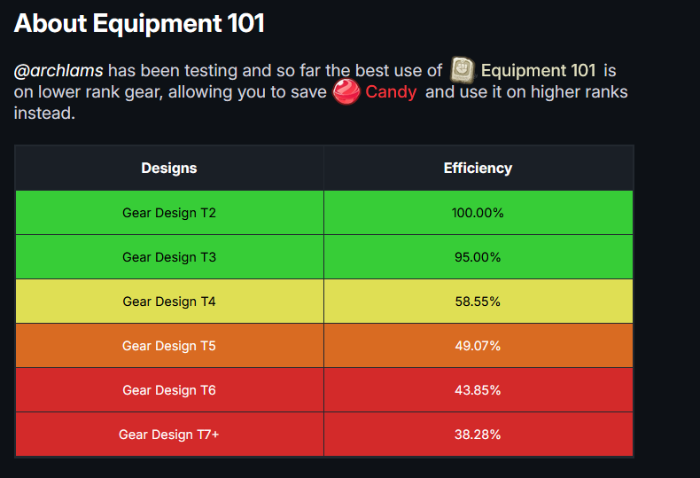
Task: Select the Gear Design T7+ cell
Action: click(x=169, y=435)
